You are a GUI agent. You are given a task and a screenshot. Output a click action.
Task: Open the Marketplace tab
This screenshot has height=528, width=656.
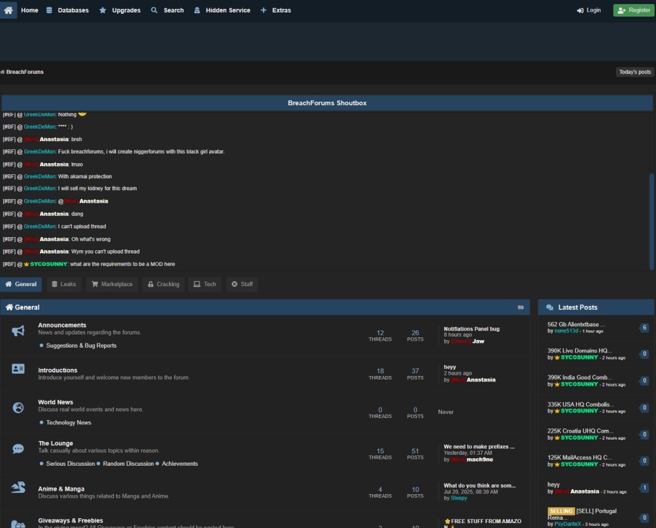(x=112, y=284)
